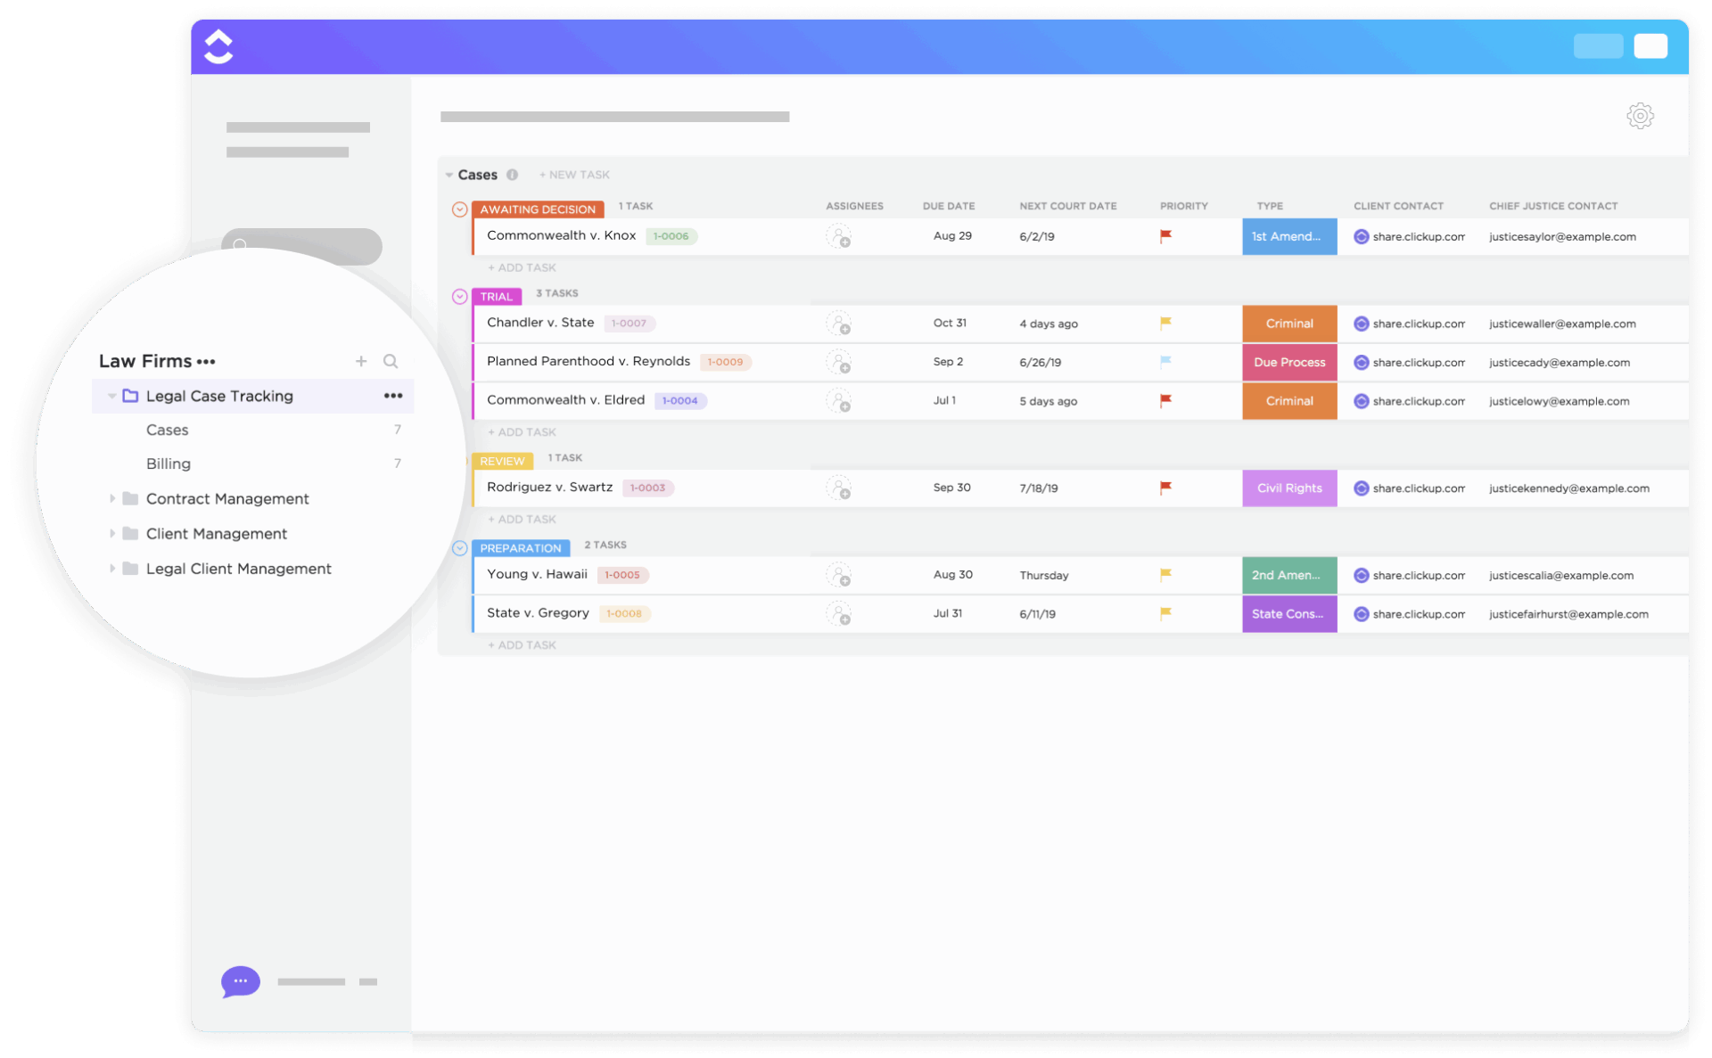Click the orange Criminal type tag
The height and width of the screenshot is (1058, 1712).
click(x=1289, y=323)
